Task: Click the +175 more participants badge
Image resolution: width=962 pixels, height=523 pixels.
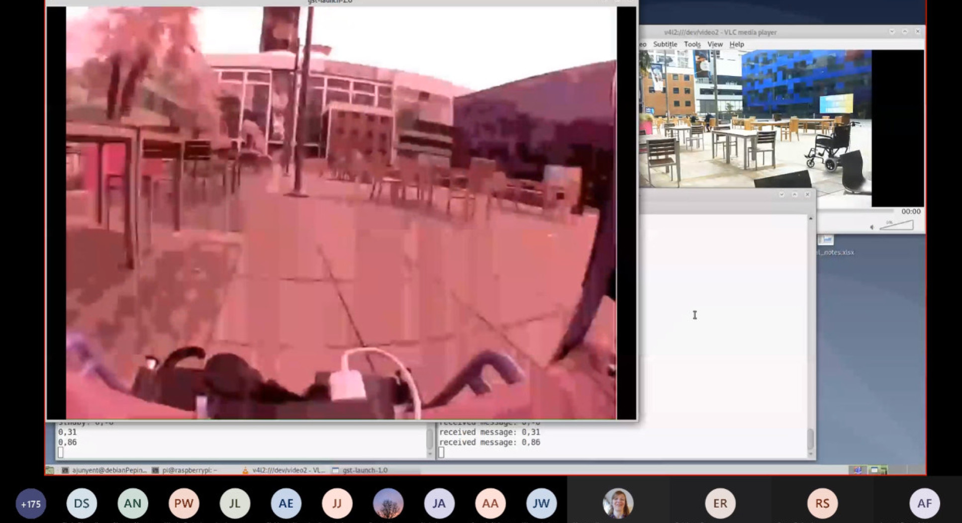Action: (31, 504)
